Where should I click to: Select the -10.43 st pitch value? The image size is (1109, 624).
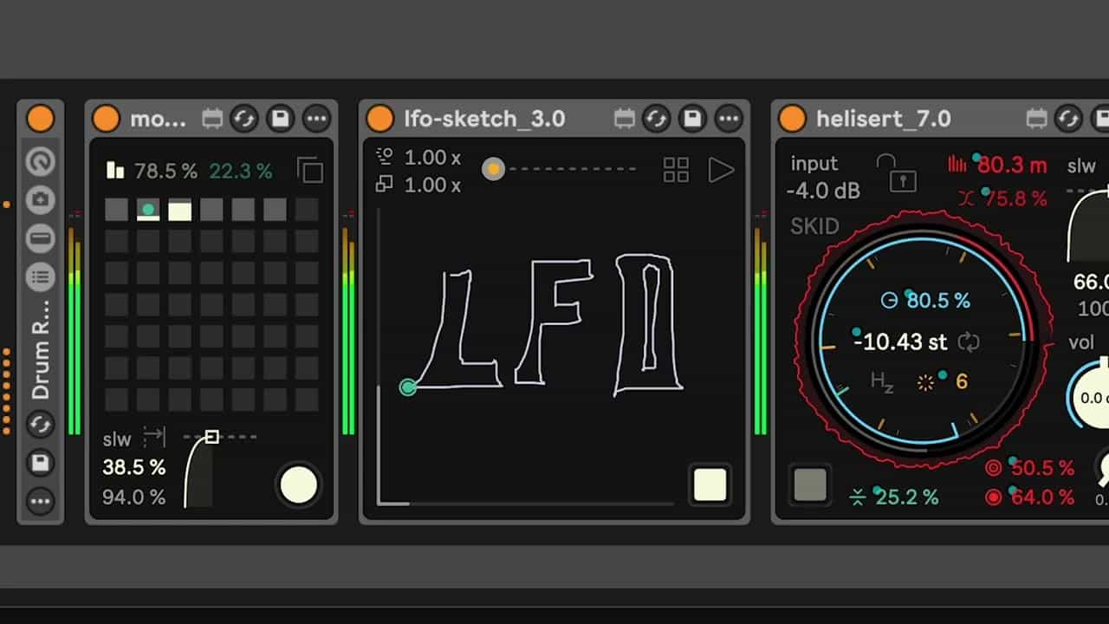tap(901, 342)
